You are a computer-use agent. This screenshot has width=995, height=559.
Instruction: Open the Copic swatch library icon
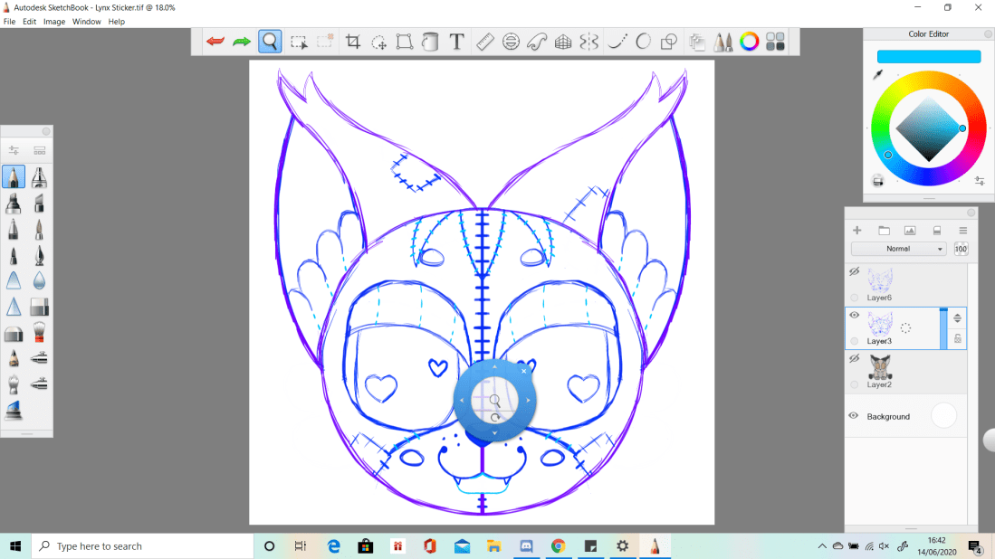tap(774, 41)
